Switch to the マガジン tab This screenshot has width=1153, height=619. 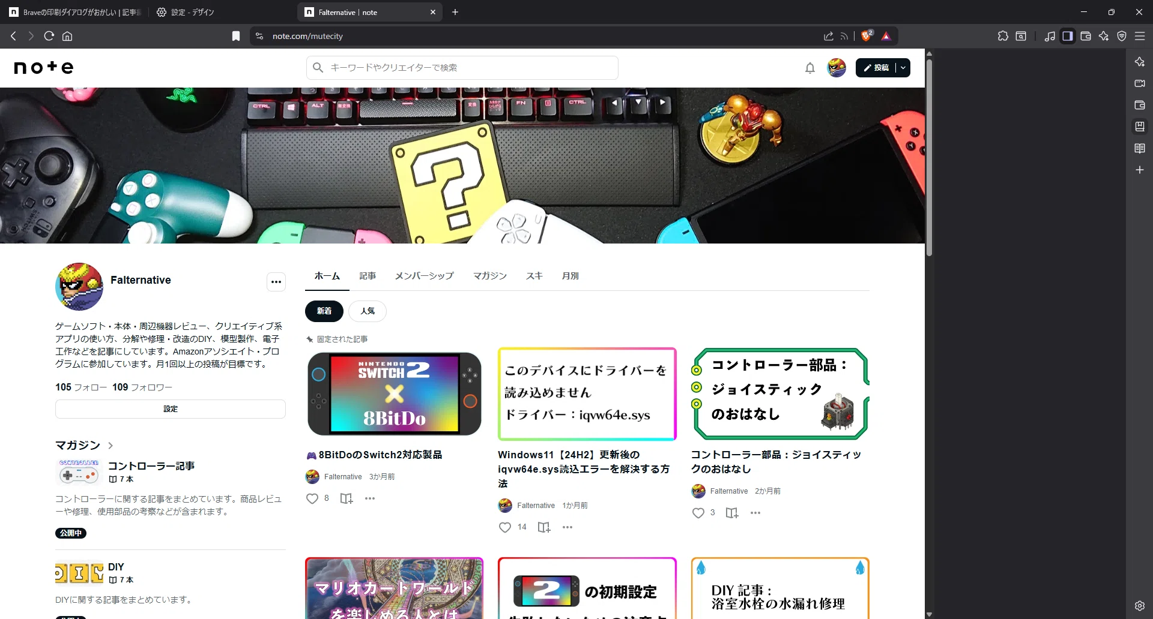[x=490, y=276]
